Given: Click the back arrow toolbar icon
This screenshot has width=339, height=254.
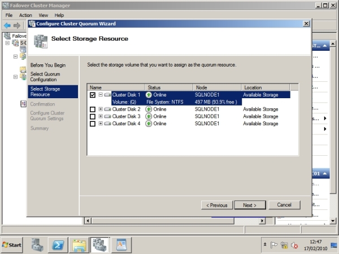Looking at the screenshot, I should click(8, 25).
